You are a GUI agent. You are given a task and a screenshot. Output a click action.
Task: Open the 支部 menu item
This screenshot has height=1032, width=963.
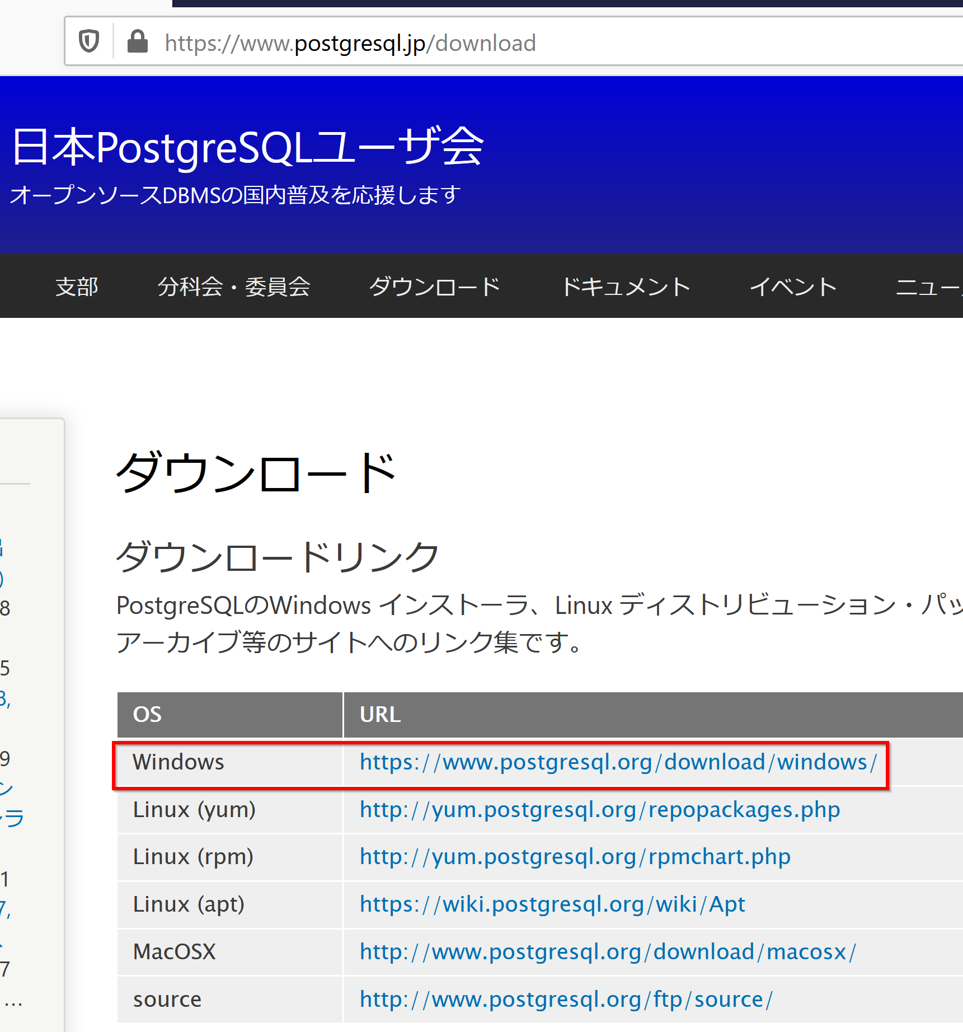pyautogui.click(x=77, y=287)
